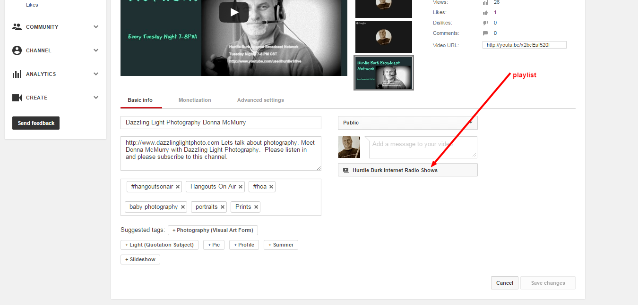This screenshot has width=638, height=305.
Task: Click the Save changes button
Action: 548,283
